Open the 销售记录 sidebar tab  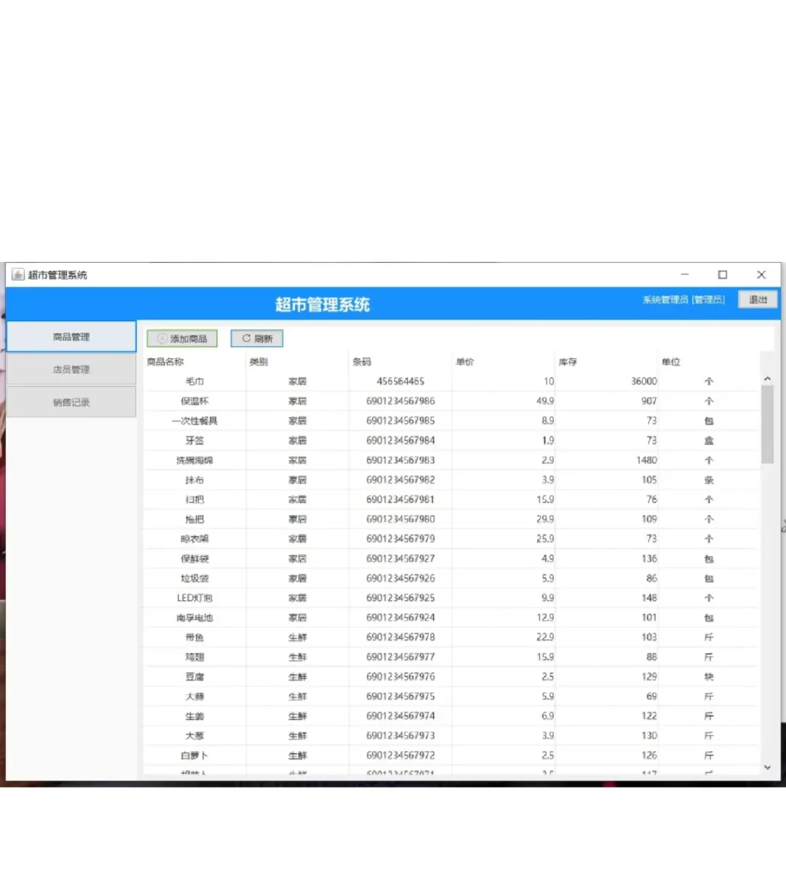coord(71,402)
